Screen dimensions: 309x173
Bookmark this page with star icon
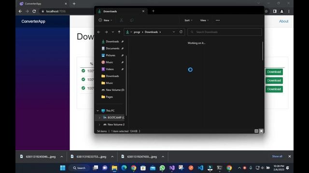266,11
